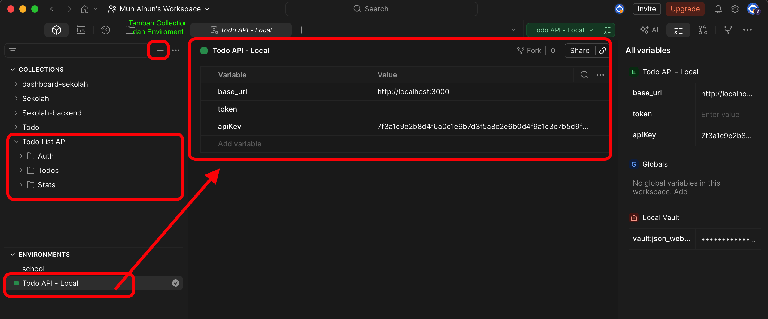The height and width of the screenshot is (319, 768).
Task: Toggle active checkmark on Todo API - Local
Action: 176,283
